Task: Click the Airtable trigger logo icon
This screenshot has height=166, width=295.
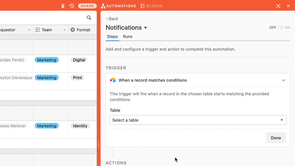Action: point(113,80)
